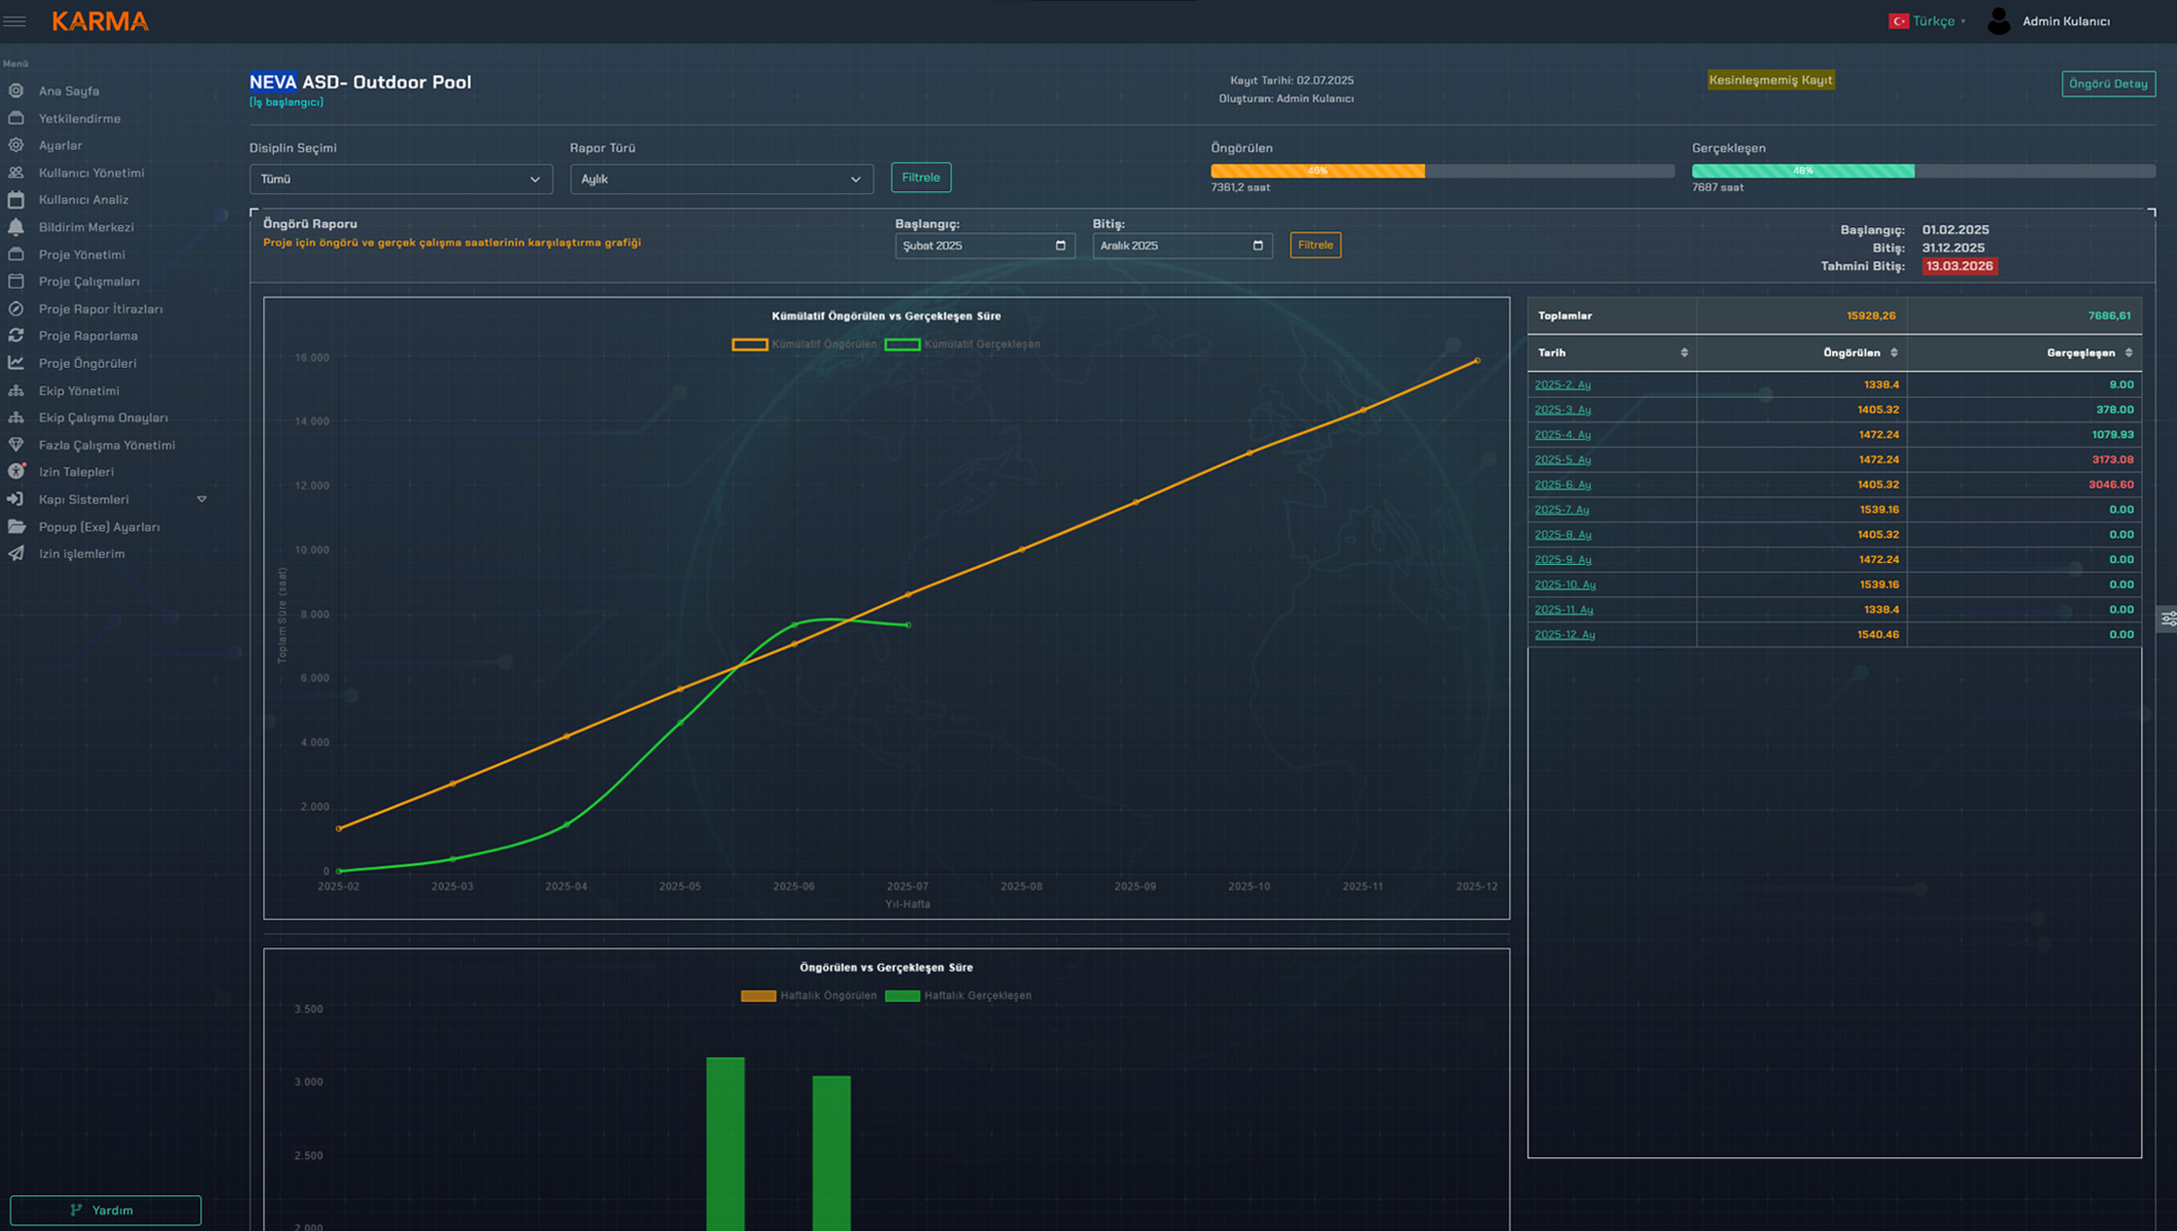Image resolution: width=2177 pixels, height=1231 pixels.
Task: Click the Proje Öngörüleri chart icon
Action: pos(17,363)
